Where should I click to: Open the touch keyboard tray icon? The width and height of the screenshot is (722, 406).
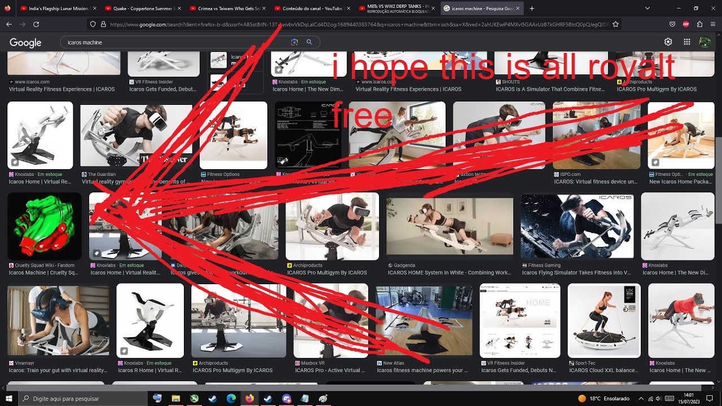(x=670, y=399)
